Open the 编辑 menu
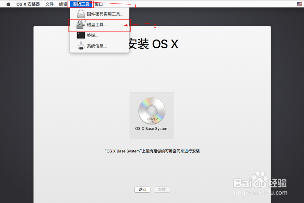Viewport: 304px width, 203px height. 63,4
